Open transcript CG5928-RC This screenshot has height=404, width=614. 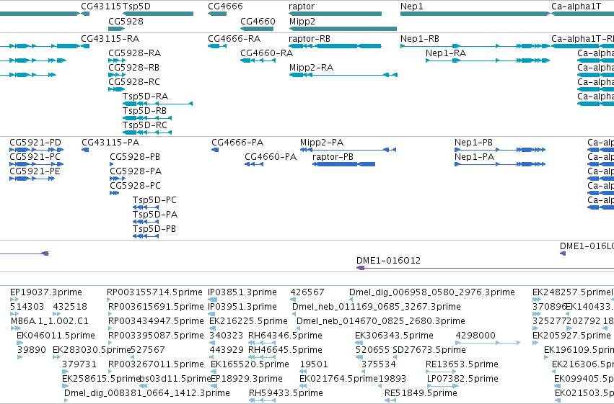click(134, 82)
